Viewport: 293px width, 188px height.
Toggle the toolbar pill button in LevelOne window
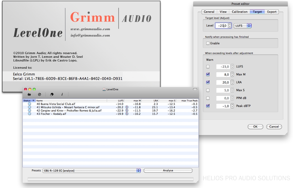pos(195,89)
